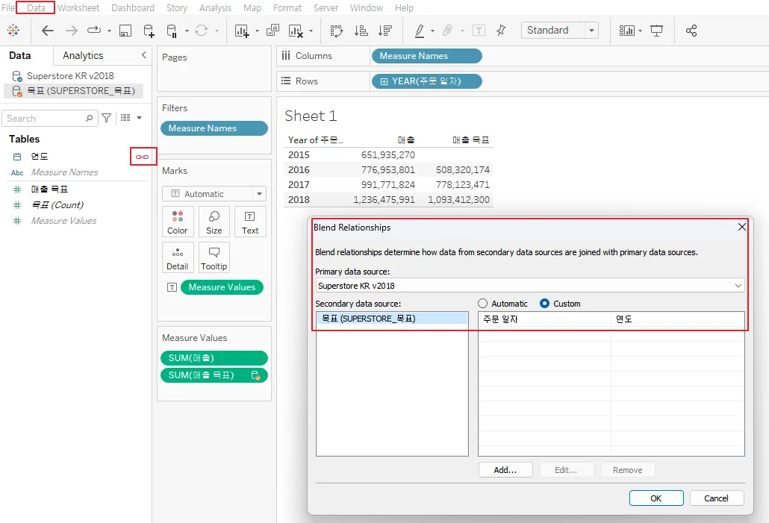
Task: Open the Automatic mark type dropdown
Action: pyautogui.click(x=214, y=194)
